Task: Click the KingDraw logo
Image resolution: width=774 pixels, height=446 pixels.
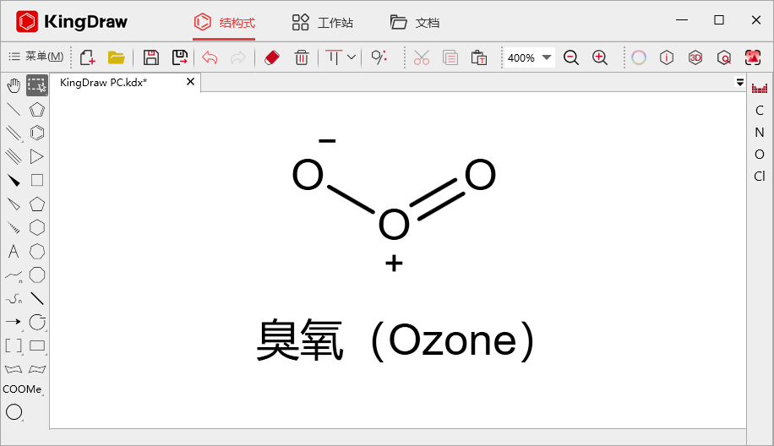Action: [72, 22]
